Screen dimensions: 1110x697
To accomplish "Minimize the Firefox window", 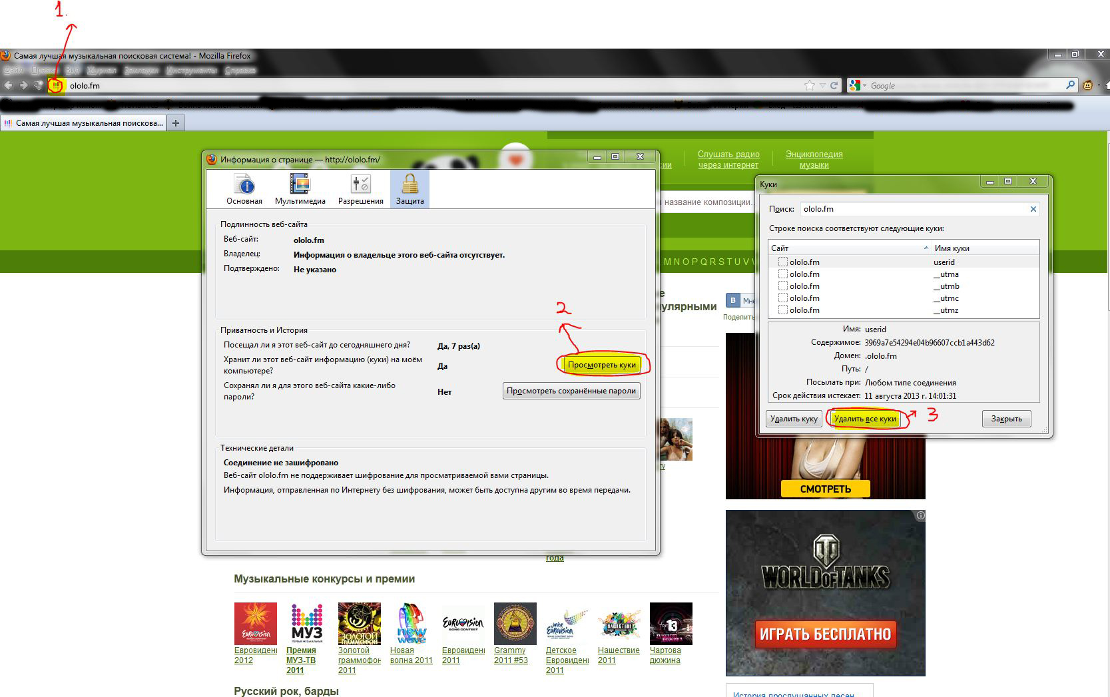I will (1057, 55).
